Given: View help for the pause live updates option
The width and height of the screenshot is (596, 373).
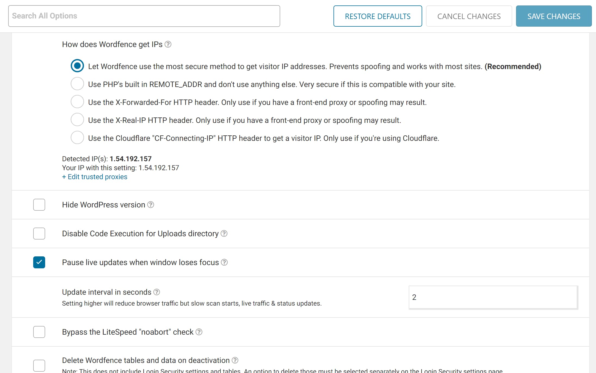Looking at the screenshot, I should pyautogui.click(x=224, y=262).
